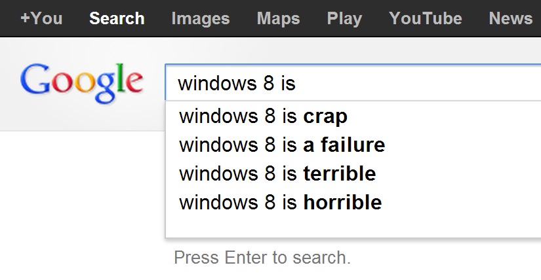Select the Search tab in navigation bar
The height and width of the screenshot is (280, 541).
tap(117, 18)
